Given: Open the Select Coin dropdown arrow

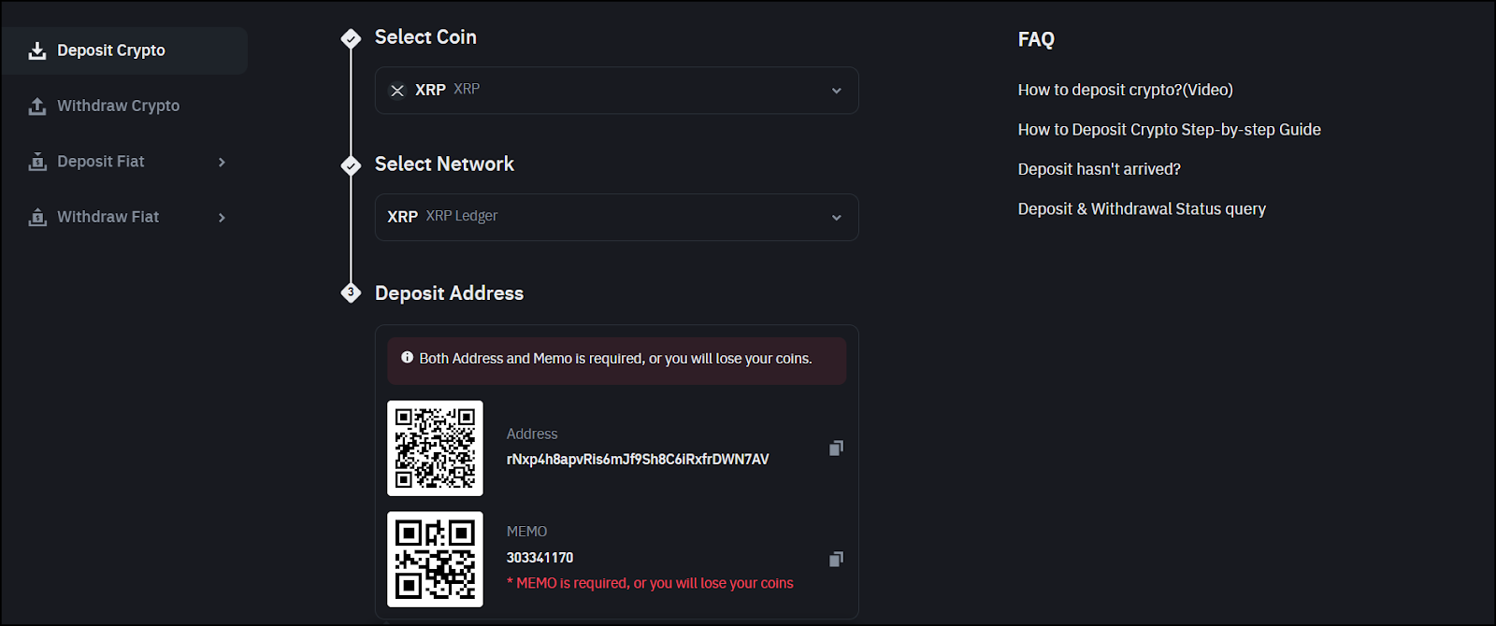Looking at the screenshot, I should click(837, 91).
